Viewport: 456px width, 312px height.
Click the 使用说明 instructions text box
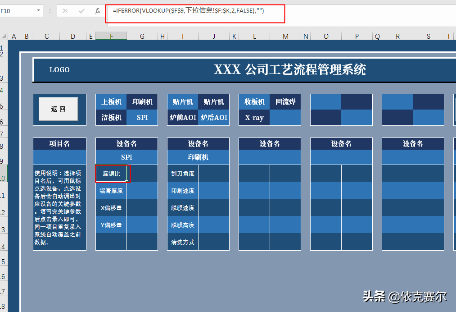(x=59, y=208)
